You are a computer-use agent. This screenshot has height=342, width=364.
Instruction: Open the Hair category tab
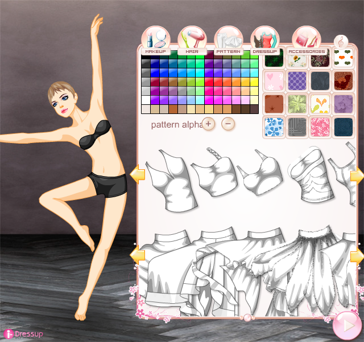click(192, 41)
